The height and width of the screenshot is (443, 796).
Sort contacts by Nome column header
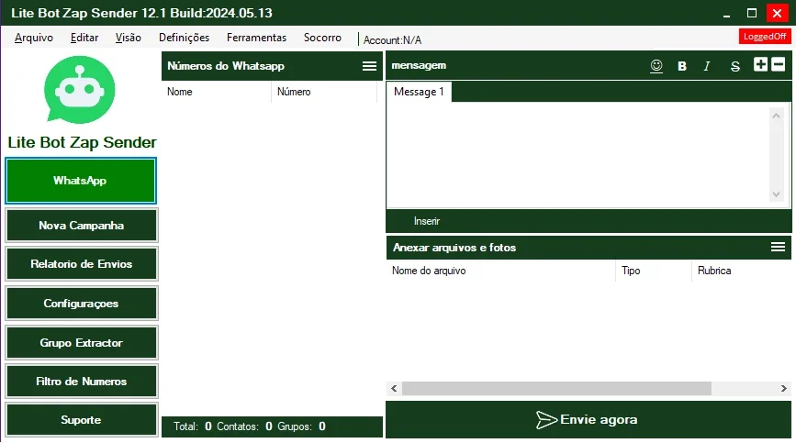click(x=217, y=92)
